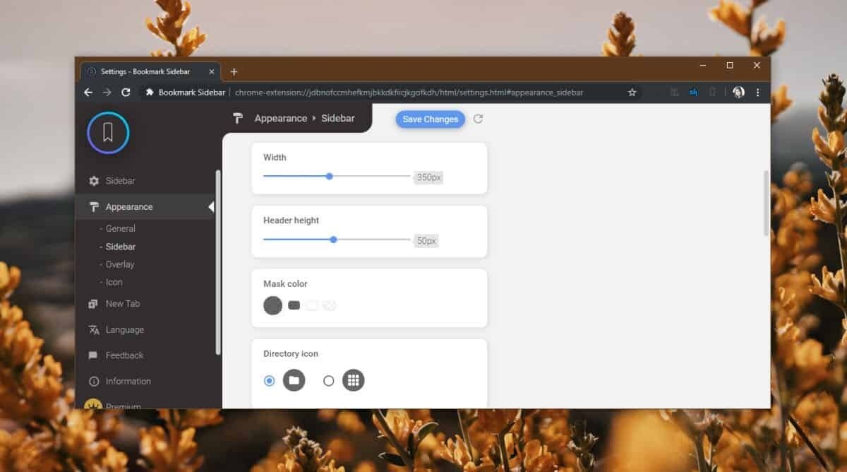Click the Chrome profile avatar
847x472 pixels.
tap(738, 92)
